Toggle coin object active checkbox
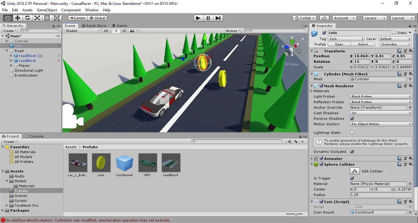Image resolution: width=418 pixels, height=223 pixels. coord(324,33)
